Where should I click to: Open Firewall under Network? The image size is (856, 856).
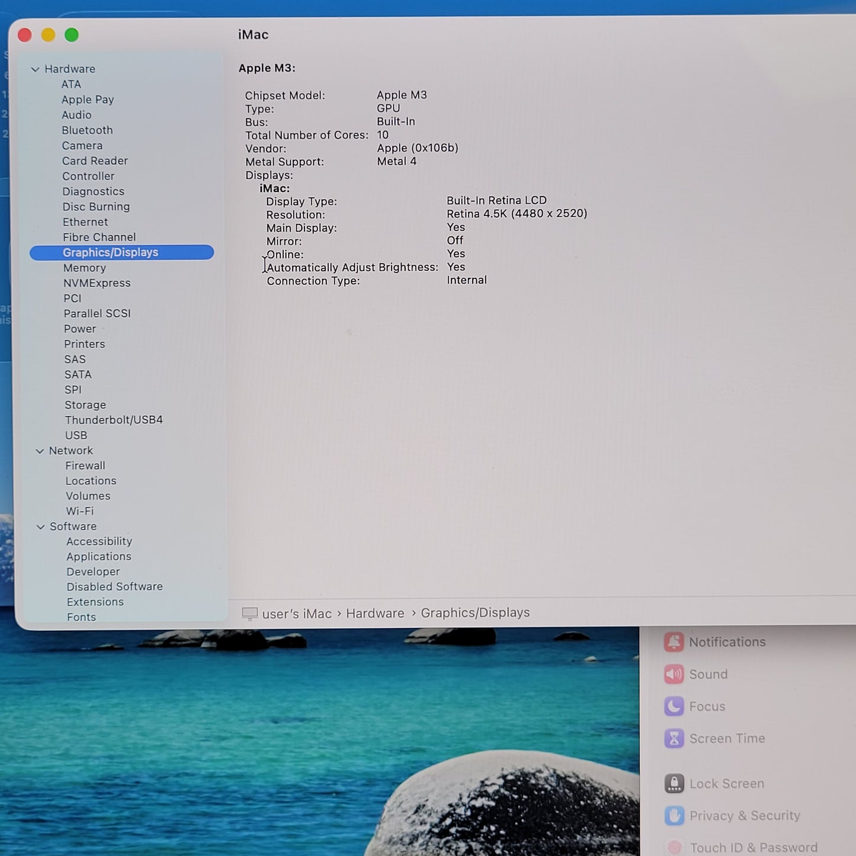[85, 466]
